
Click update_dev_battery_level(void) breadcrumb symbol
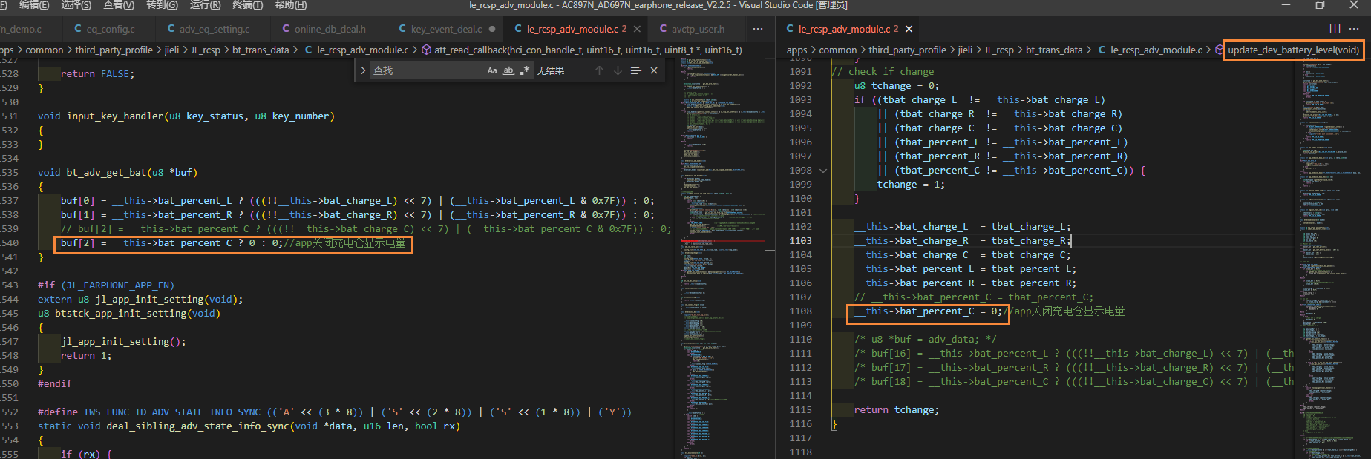tap(1293, 50)
